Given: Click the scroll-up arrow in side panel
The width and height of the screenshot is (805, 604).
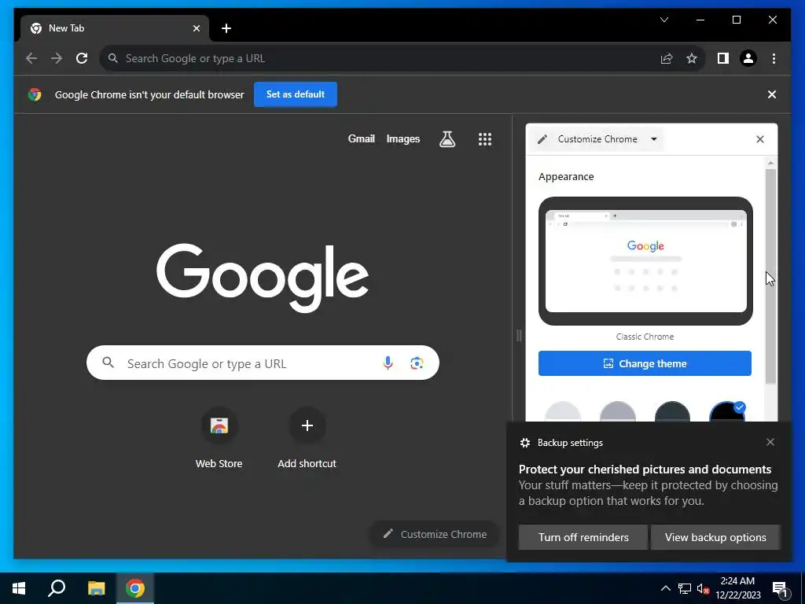Looking at the screenshot, I should [x=770, y=163].
